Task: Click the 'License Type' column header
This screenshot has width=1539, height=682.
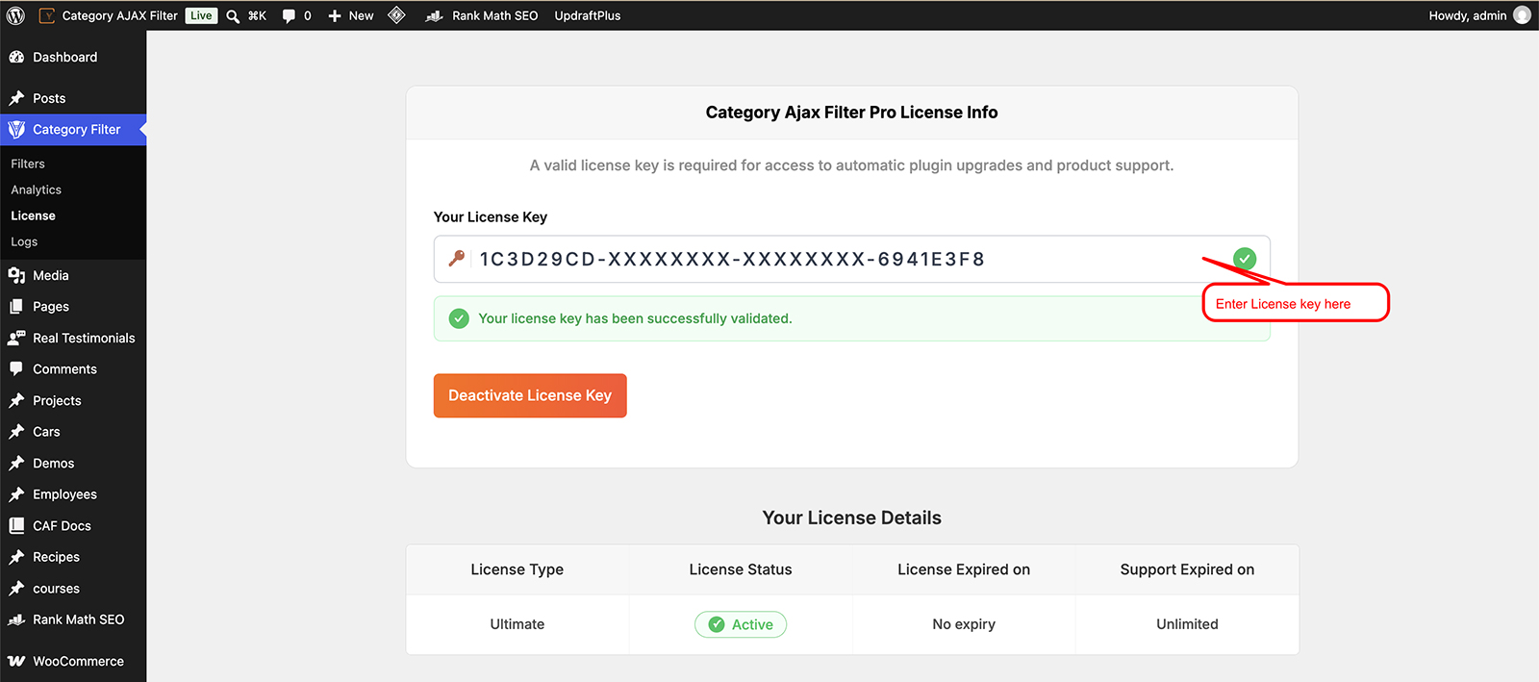Action: [517, 569]
